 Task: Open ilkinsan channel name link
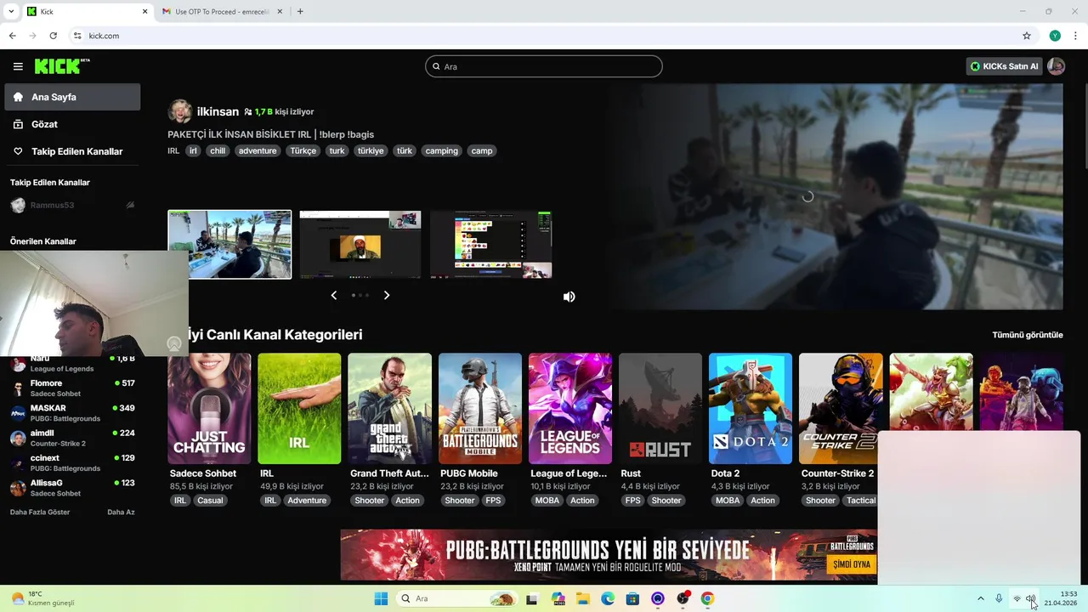coord(218,111)
